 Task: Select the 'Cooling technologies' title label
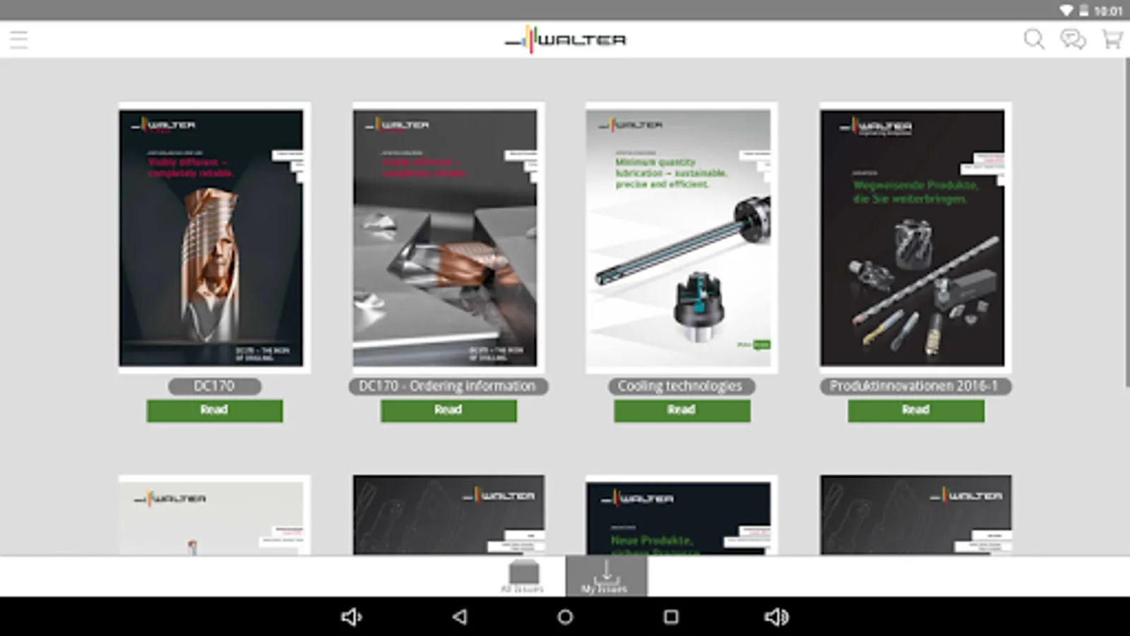tap(682, 386)
